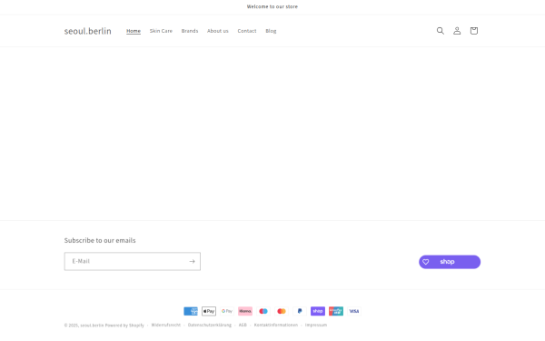The width and height of the screenshot is (545, 341).
Task: Click the Powered by Shopify link
Action: point(124,326)
